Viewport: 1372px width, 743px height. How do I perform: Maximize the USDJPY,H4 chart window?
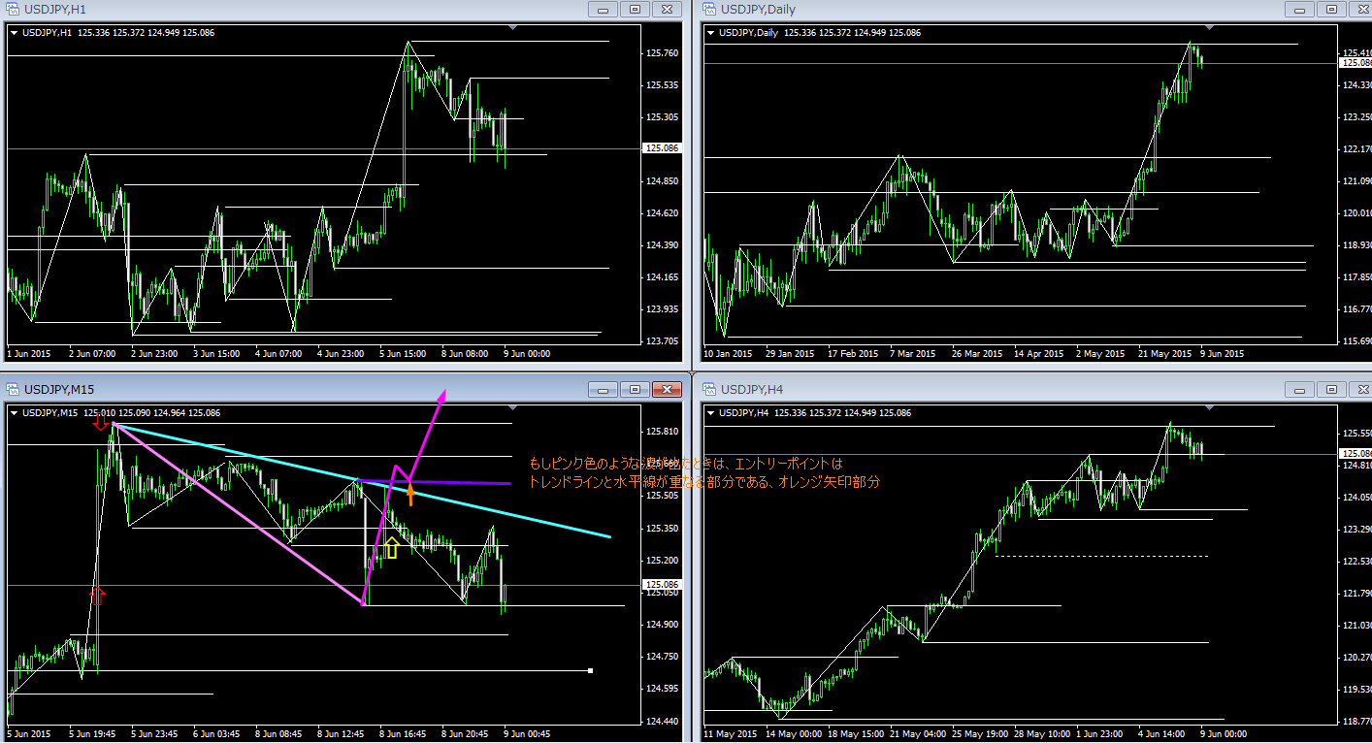(1327, 390)
